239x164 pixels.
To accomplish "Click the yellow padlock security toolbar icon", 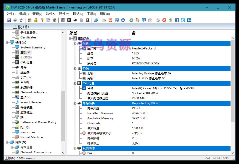I will coord(35,20).
